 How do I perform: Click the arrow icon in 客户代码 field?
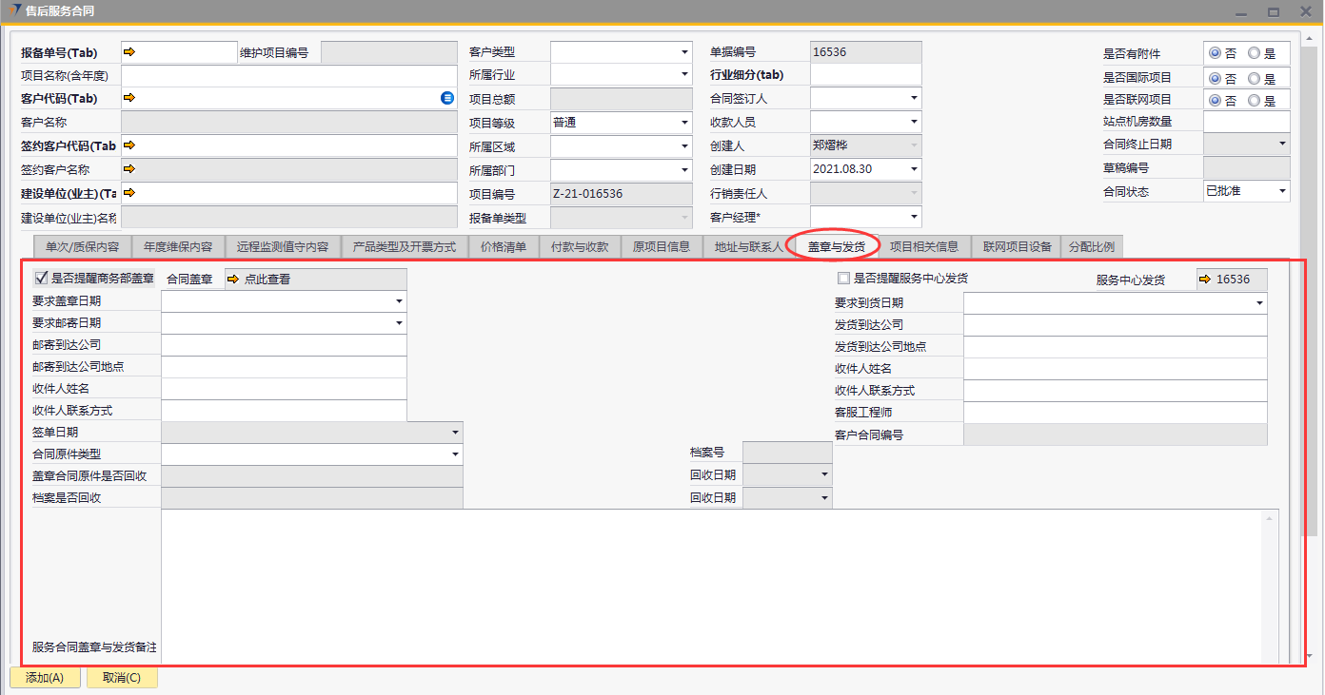[130, 98]
